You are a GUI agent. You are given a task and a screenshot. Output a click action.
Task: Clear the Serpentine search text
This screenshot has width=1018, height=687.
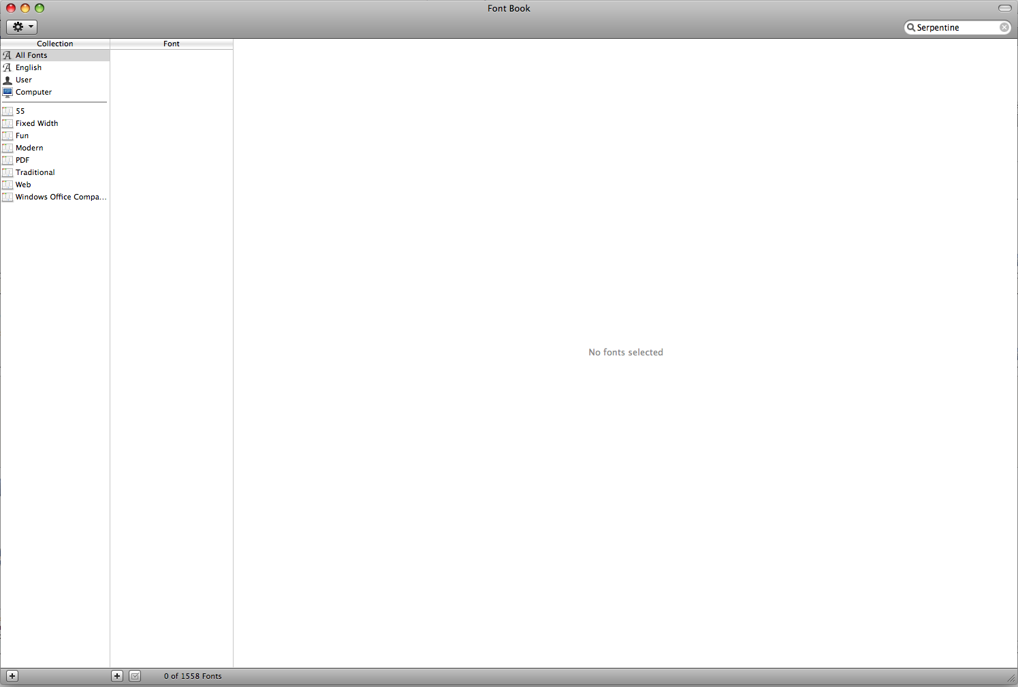(1004, 27)
